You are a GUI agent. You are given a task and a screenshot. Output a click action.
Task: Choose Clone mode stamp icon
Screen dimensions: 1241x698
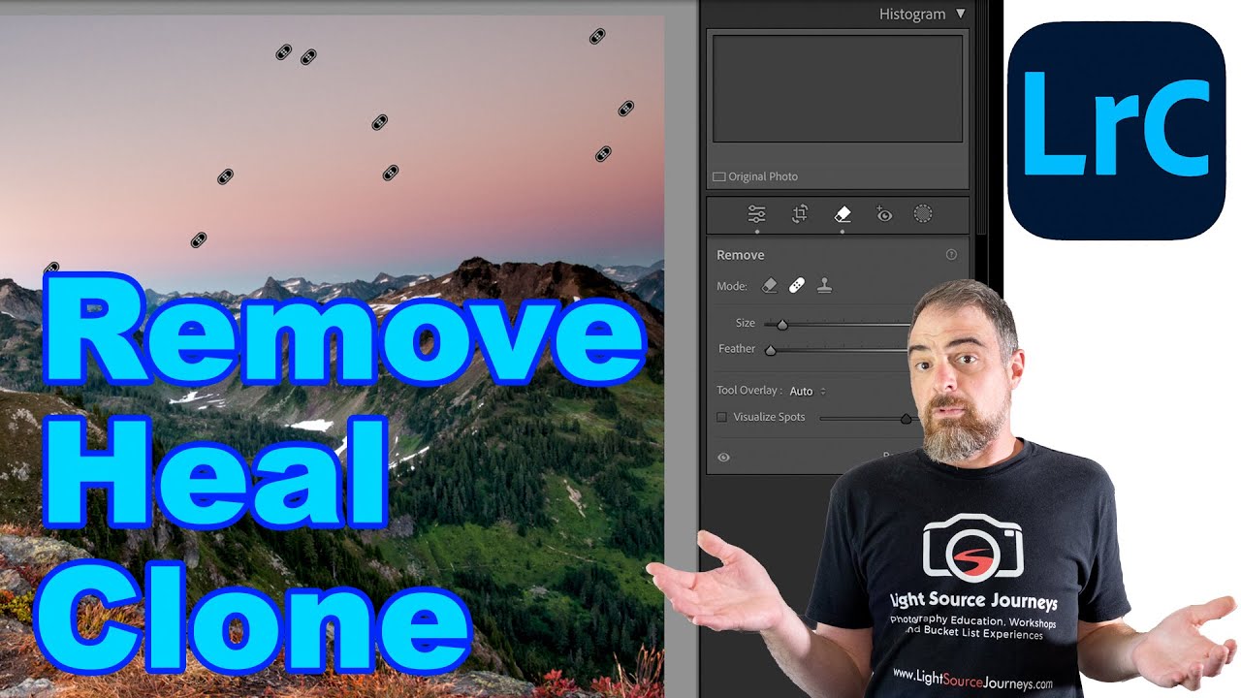point(824,286)
